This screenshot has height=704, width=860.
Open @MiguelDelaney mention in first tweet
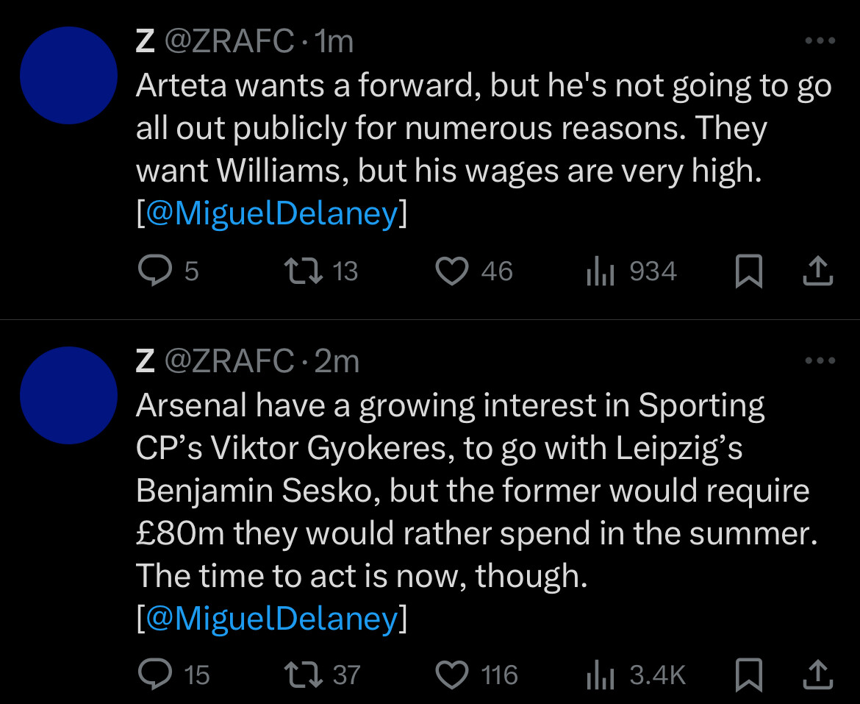coord(272,213)
